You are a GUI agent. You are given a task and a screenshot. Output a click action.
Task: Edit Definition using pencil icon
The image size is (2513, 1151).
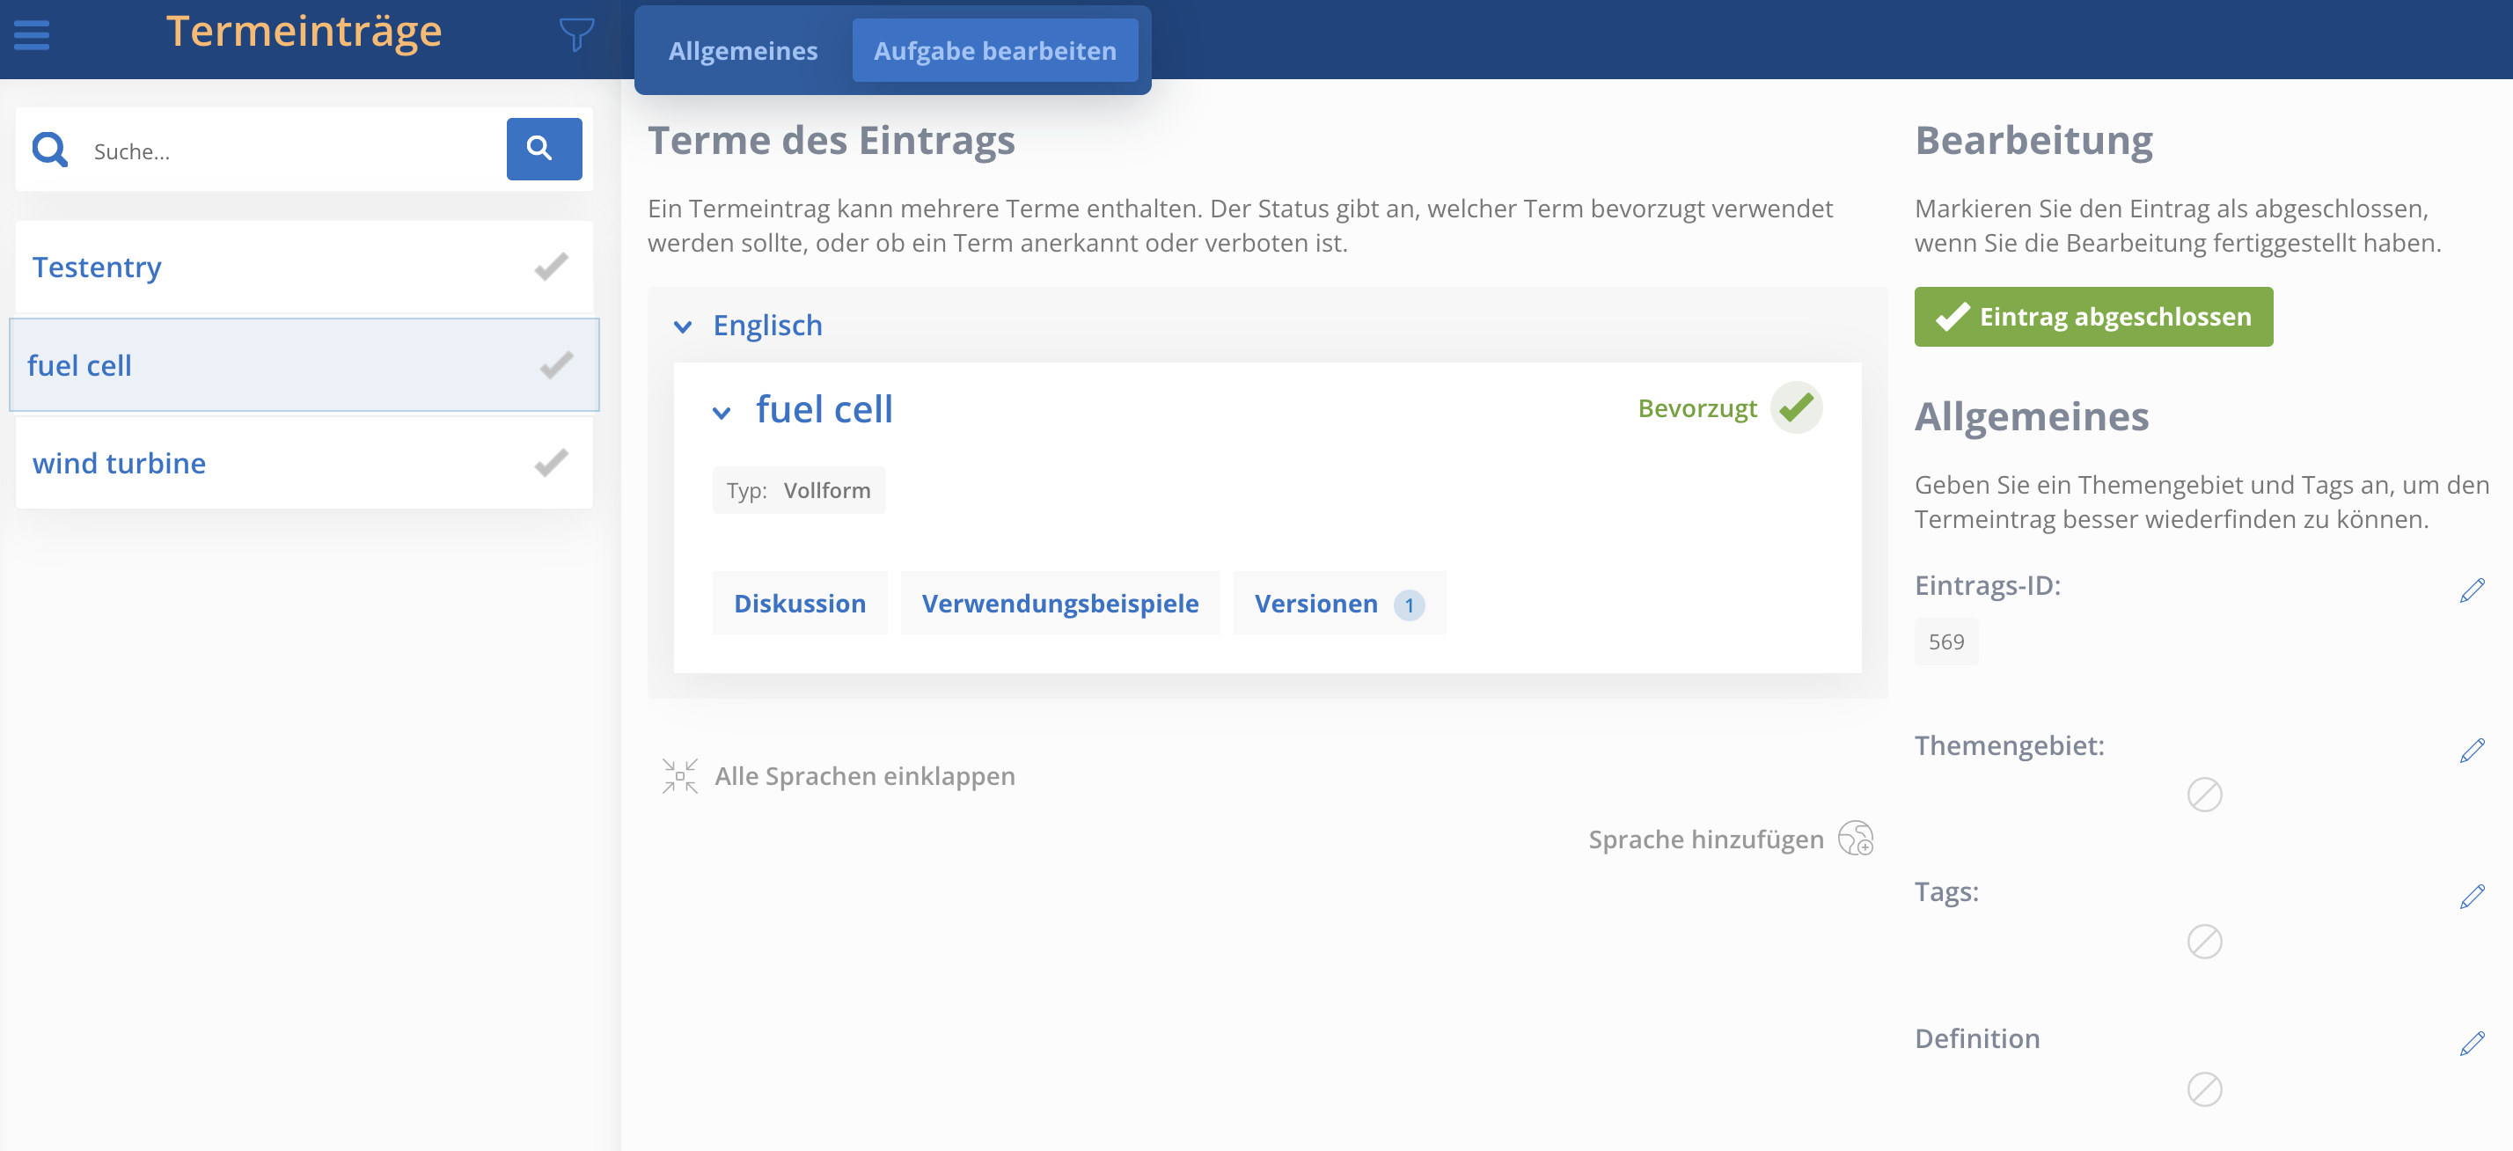2471,1043
